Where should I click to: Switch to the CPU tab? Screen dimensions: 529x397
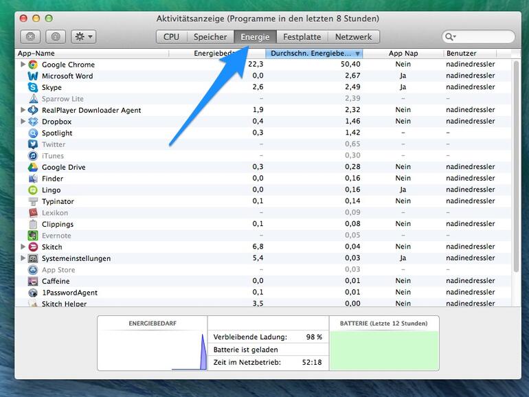tap(171, 37)
